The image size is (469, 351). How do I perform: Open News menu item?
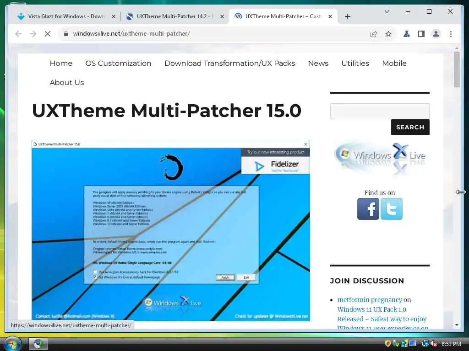click(x=318, y=63)
